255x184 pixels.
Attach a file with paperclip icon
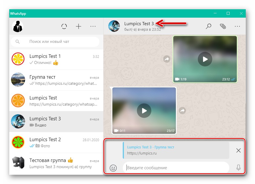pos(223,26)
